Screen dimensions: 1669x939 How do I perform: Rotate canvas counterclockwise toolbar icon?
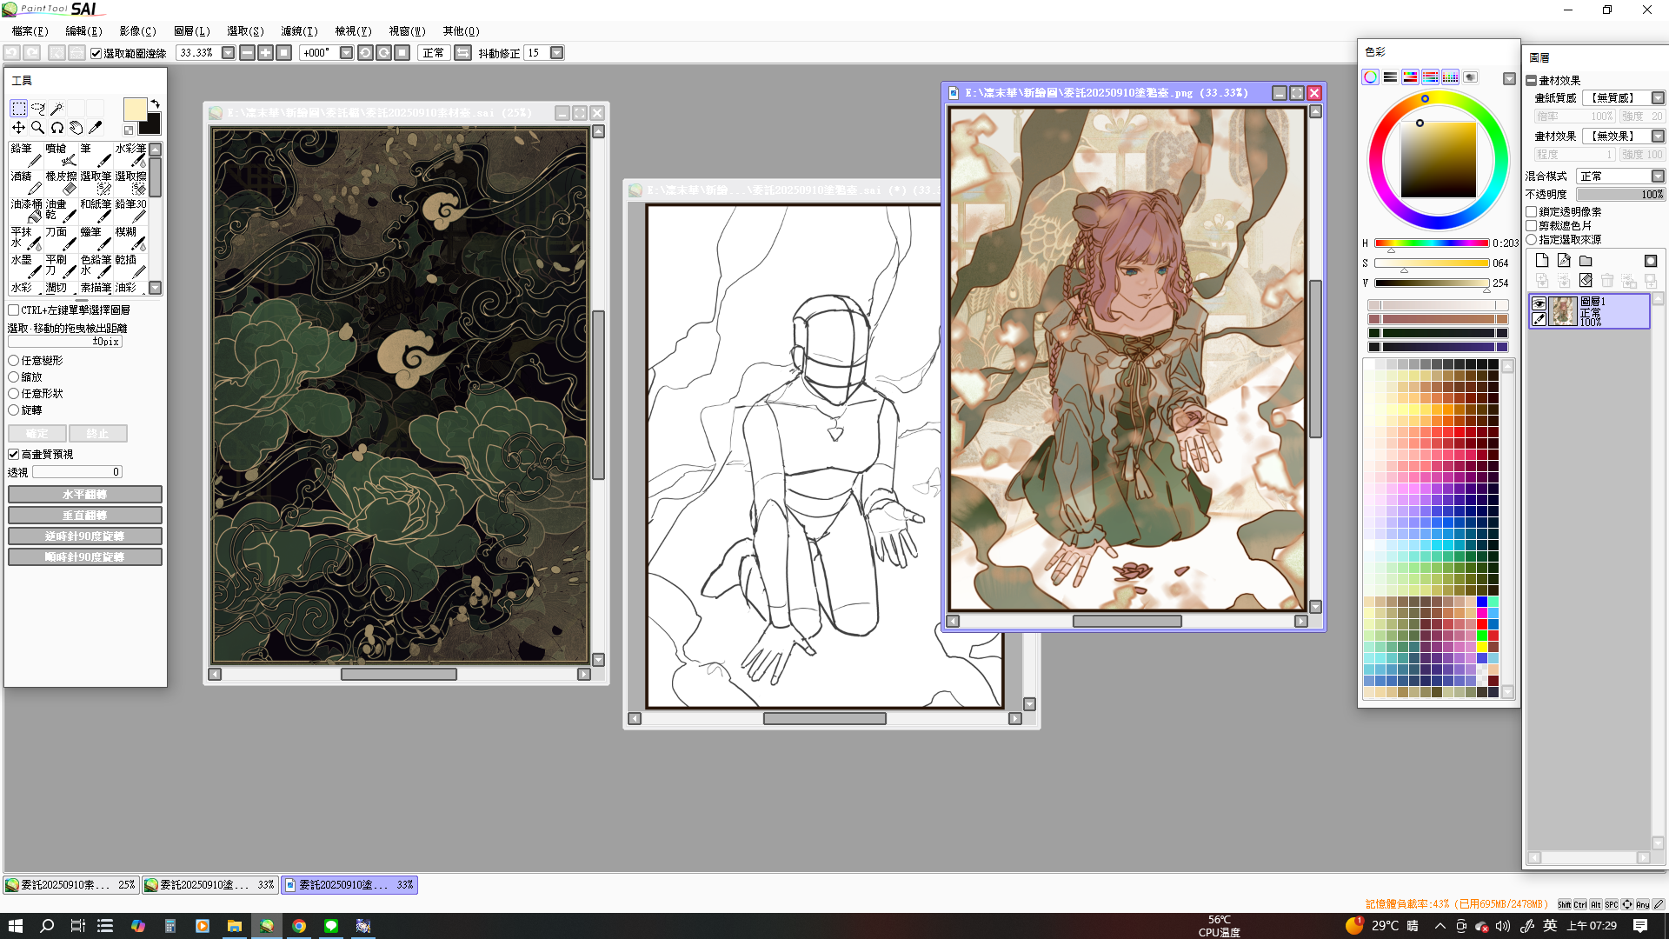(x=365, y=53)
